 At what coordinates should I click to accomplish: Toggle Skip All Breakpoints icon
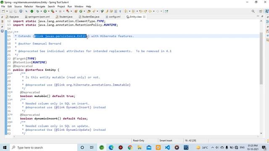point(26,11)
